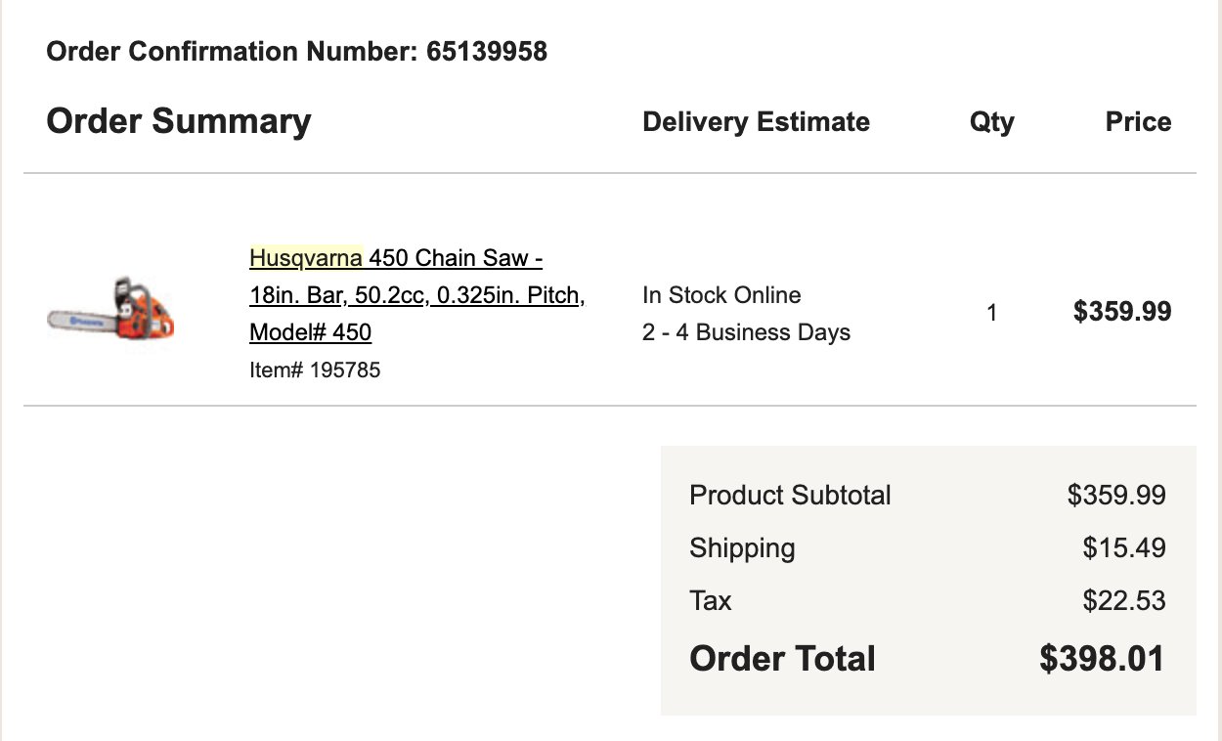
Task: Click the Shipping label in totals box
Action: 742,548
